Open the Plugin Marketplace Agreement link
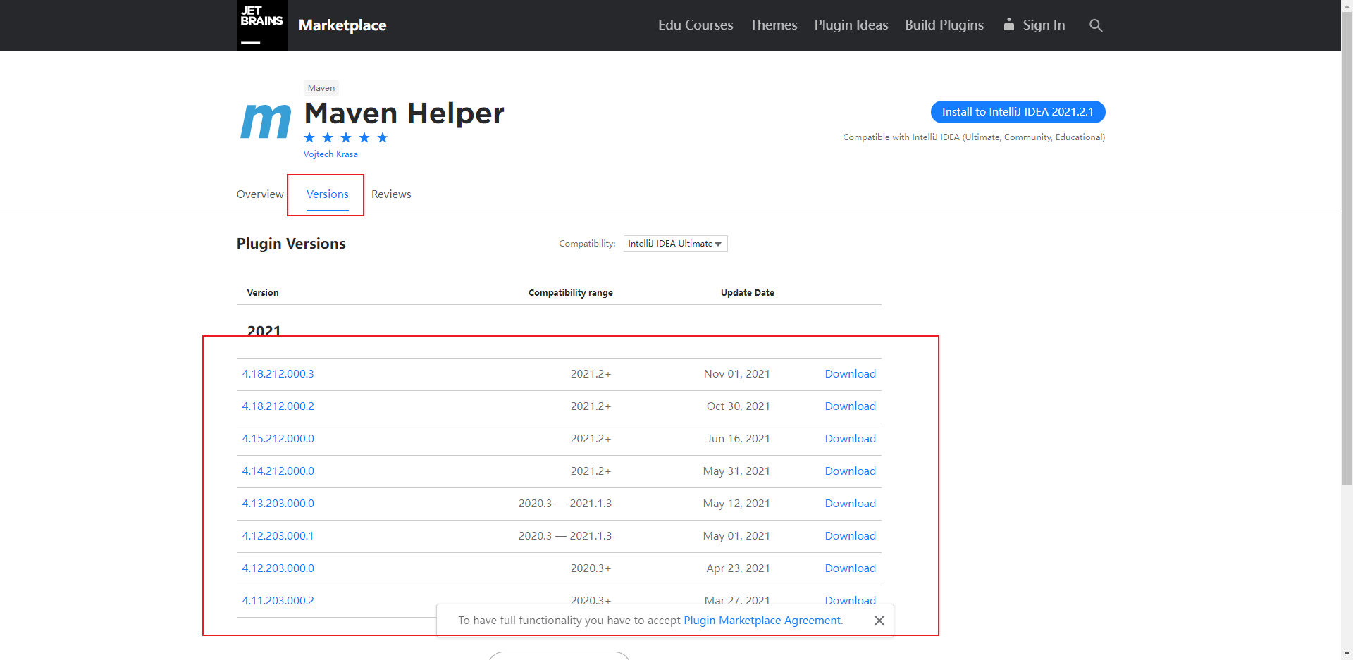Screen dimensions: 1353x660 (x=762, y=620)
